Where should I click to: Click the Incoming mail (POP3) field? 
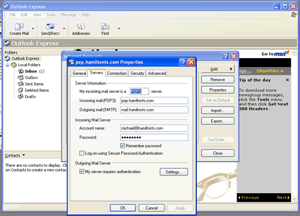[x=154, y=101]
